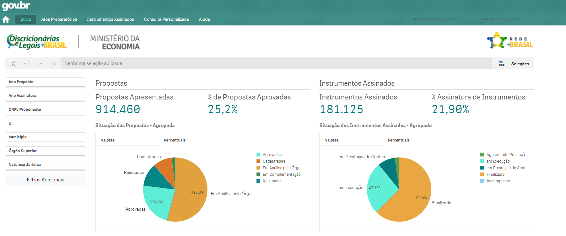This screenshot has width=566, height=236.
Task: Click the clear all selections icon
Action: pos(54,63)
